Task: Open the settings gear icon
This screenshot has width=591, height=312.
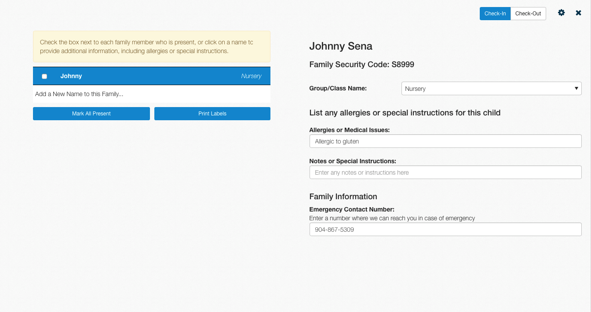Action: 561,13
